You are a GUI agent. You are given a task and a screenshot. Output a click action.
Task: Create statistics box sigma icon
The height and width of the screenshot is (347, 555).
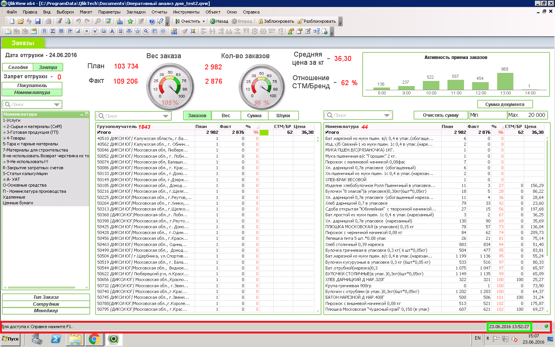tap(53, 31)
